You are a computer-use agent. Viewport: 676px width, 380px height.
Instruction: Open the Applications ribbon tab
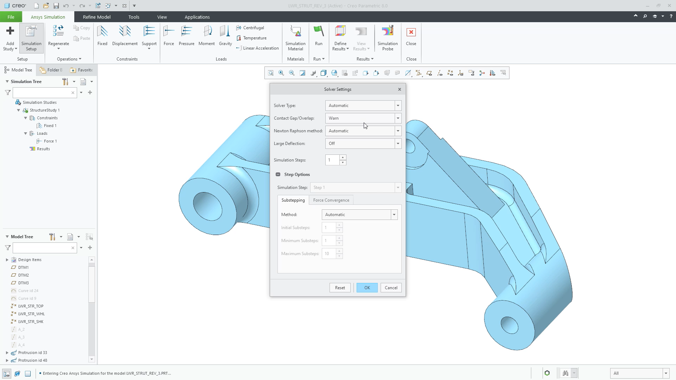point(197,17)
